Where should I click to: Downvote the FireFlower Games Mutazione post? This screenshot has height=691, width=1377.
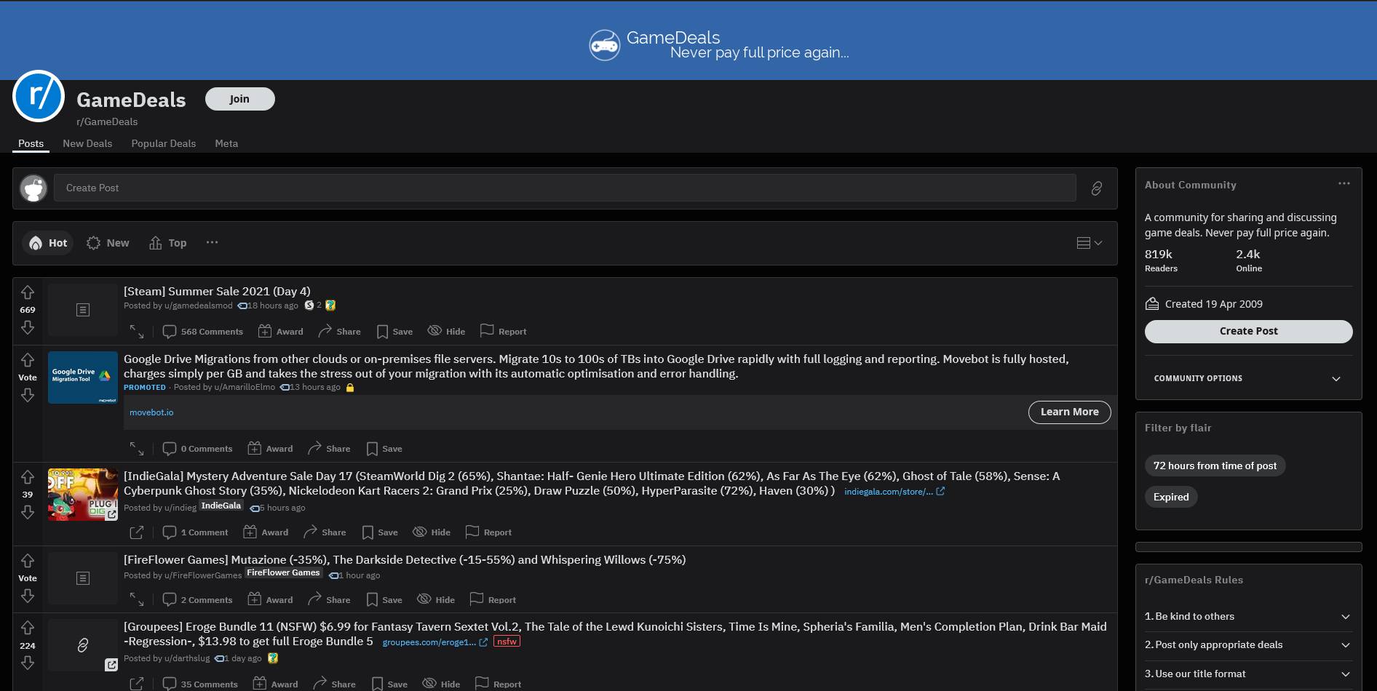(x=28, y=596)
